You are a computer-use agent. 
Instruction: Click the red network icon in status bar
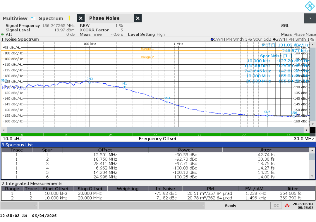[287, 206]
